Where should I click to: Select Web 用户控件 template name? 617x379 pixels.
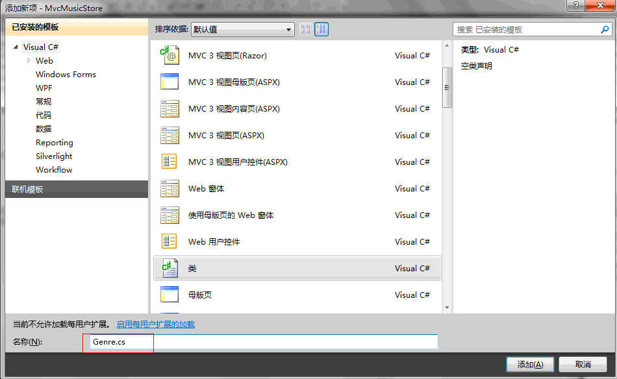tap(214, 242)
